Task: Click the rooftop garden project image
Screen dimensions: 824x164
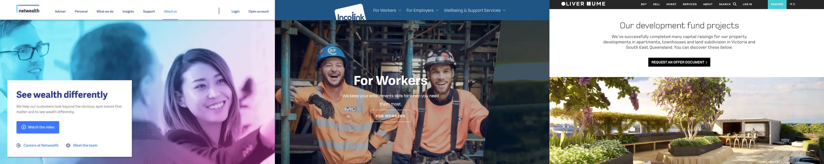Action: tap(687, 121)
